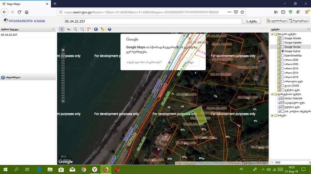Click the info icon in left panel
The width and height of the screenshot is (311, 174).
tap(3, 77)
